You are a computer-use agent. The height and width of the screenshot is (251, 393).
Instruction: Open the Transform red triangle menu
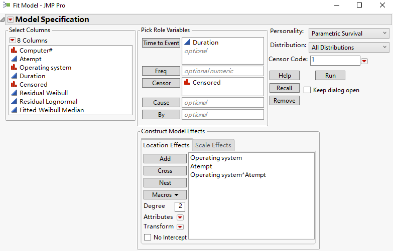coord(180,227)
